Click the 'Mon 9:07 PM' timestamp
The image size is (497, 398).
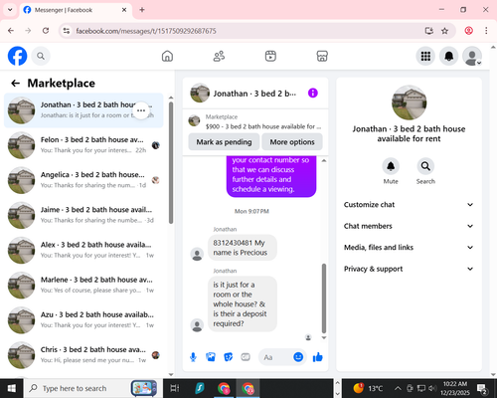(251, 211)
